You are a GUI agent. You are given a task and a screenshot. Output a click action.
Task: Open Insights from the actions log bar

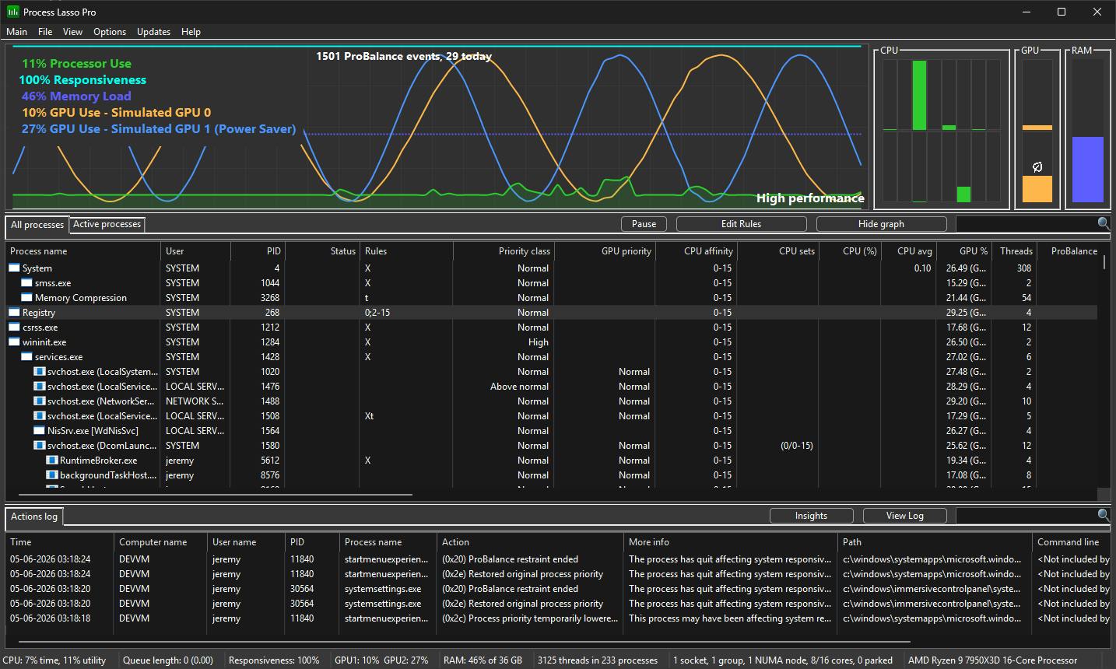point(811,516)
